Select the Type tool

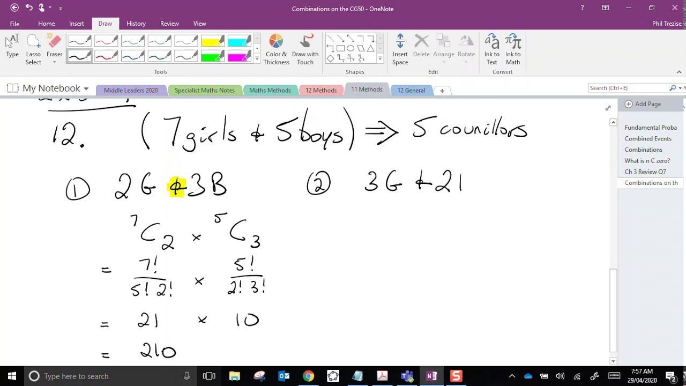(x=12, y=47)
